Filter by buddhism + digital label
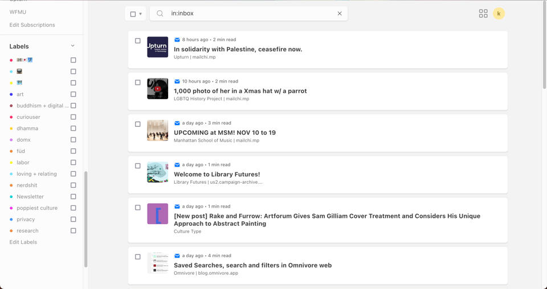This screenshot has width=547, height=289. 43,106
